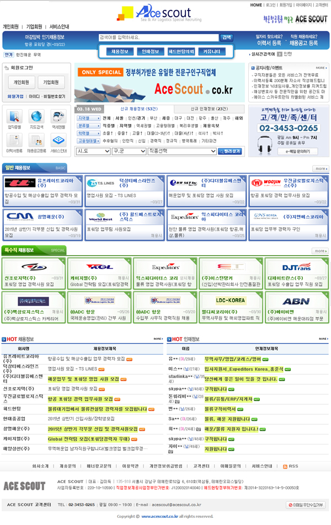Screen dimensions: 331x525
Task: Click the World Best logo
Action: tap(100, 217)
